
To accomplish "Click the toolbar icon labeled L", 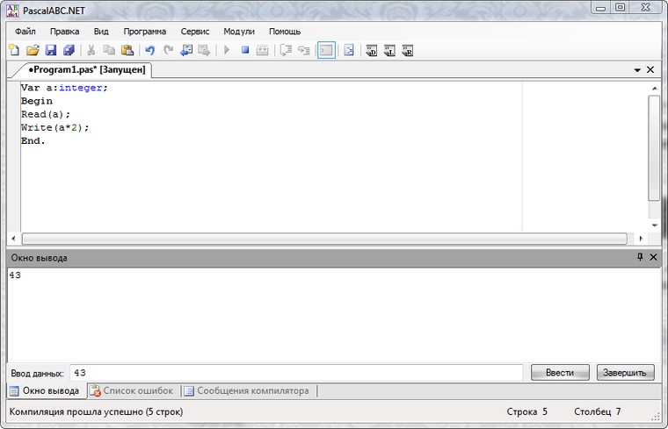I will point(389,50).
